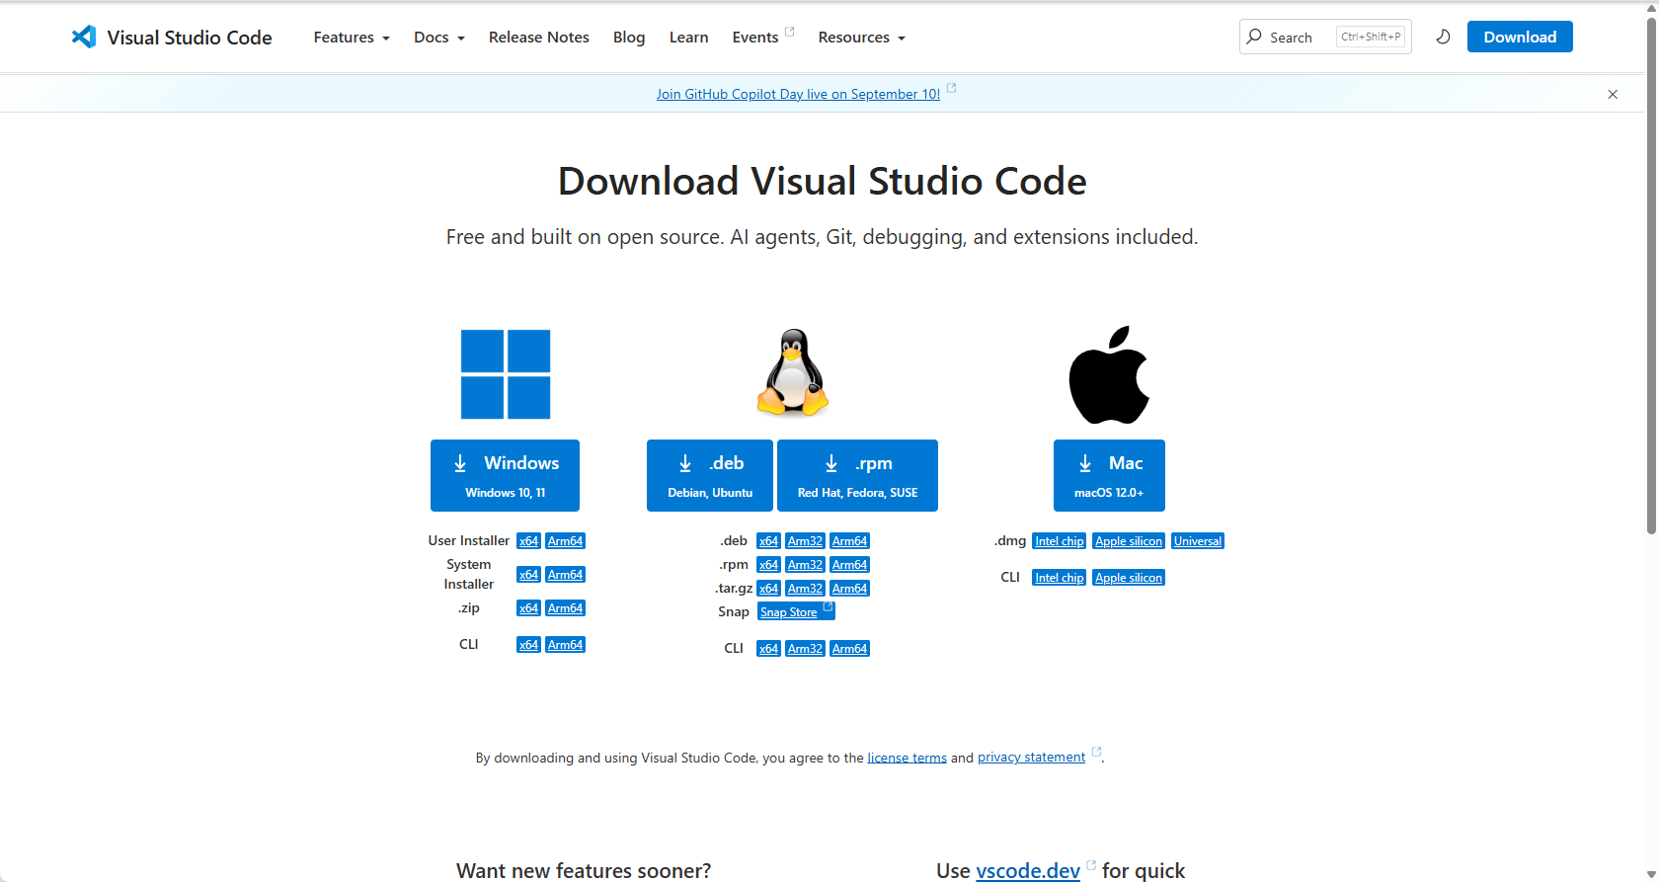Download Linux .deb x64 variant

coord(768,541)
